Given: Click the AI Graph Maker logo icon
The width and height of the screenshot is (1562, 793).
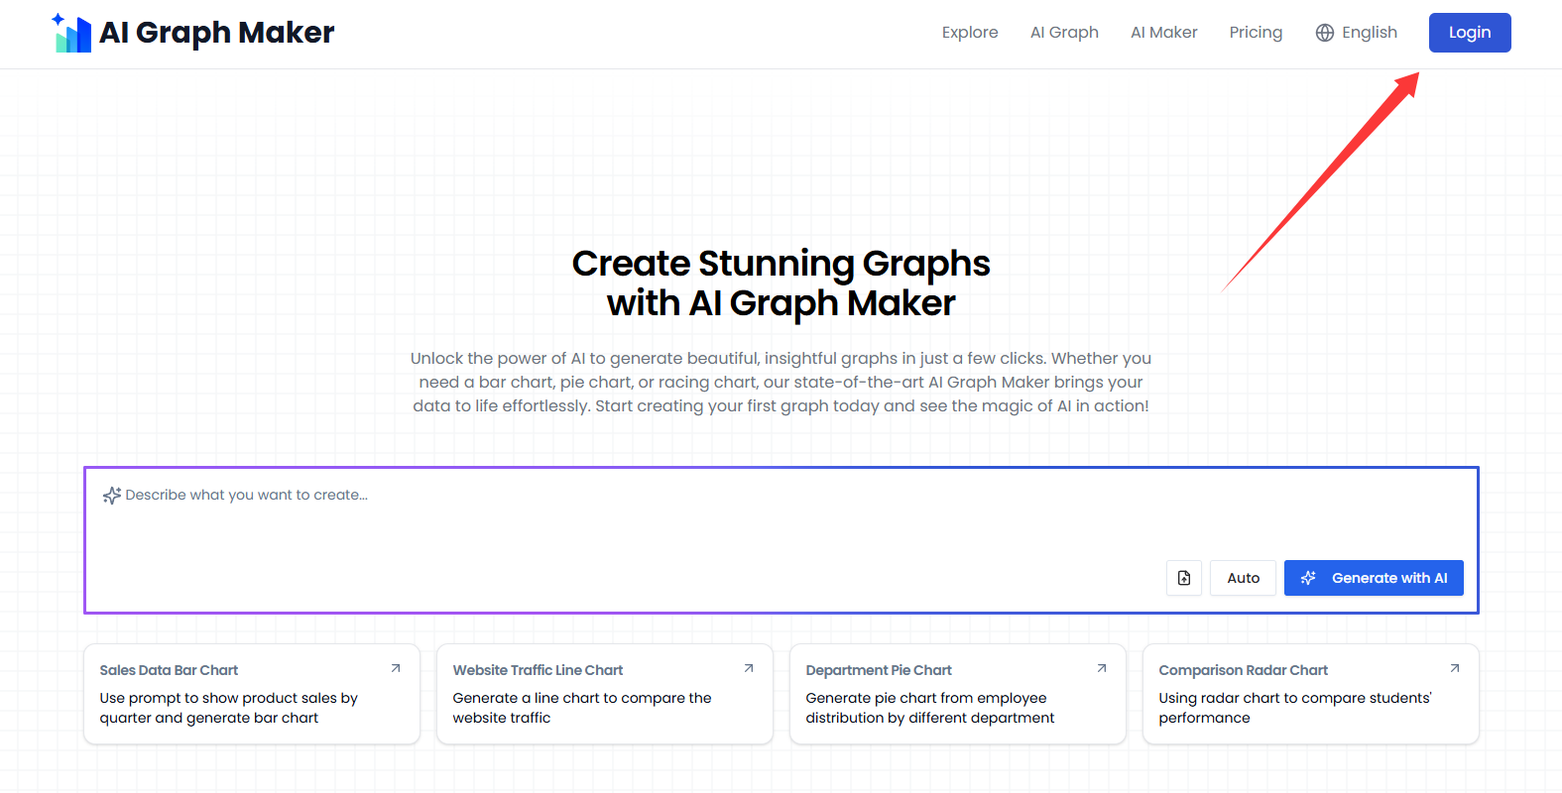Looking at the screenshot, I should point(72,34).
